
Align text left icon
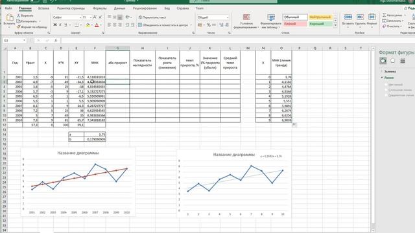[x=110, y=25]
